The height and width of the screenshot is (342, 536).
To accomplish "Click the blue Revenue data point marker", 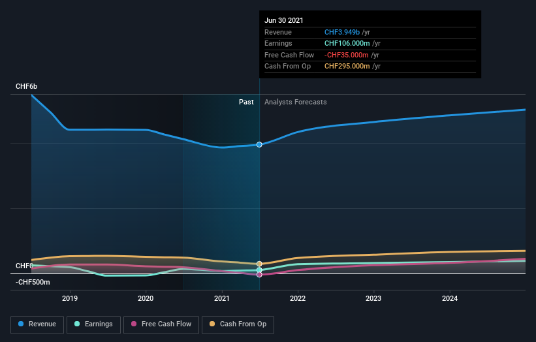I will click(259, 144).
